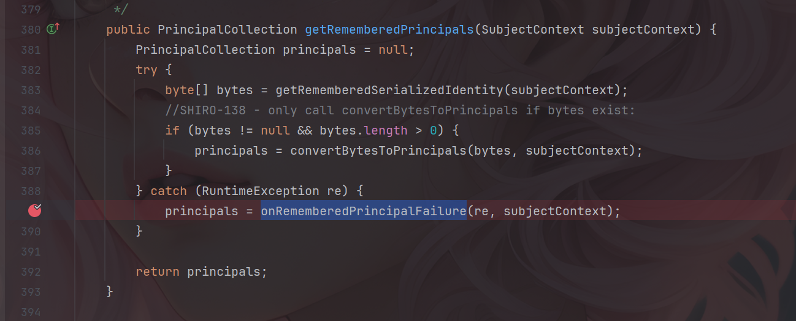Click line number 394 in the gutter
796x321 pixels.
pos(30,312)
